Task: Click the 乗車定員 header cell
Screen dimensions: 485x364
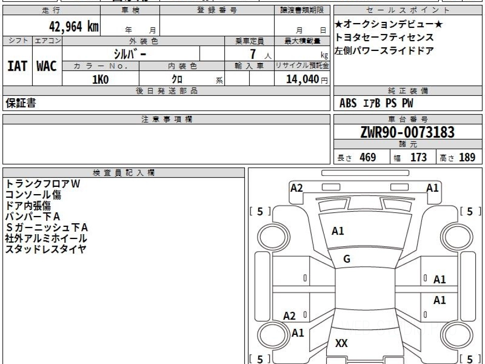Action: coord(249,41)
